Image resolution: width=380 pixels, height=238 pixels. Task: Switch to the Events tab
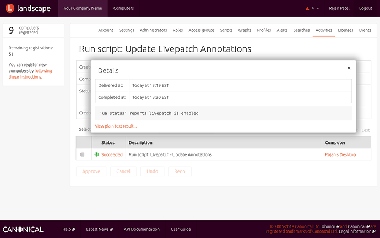tap(365, 30)
